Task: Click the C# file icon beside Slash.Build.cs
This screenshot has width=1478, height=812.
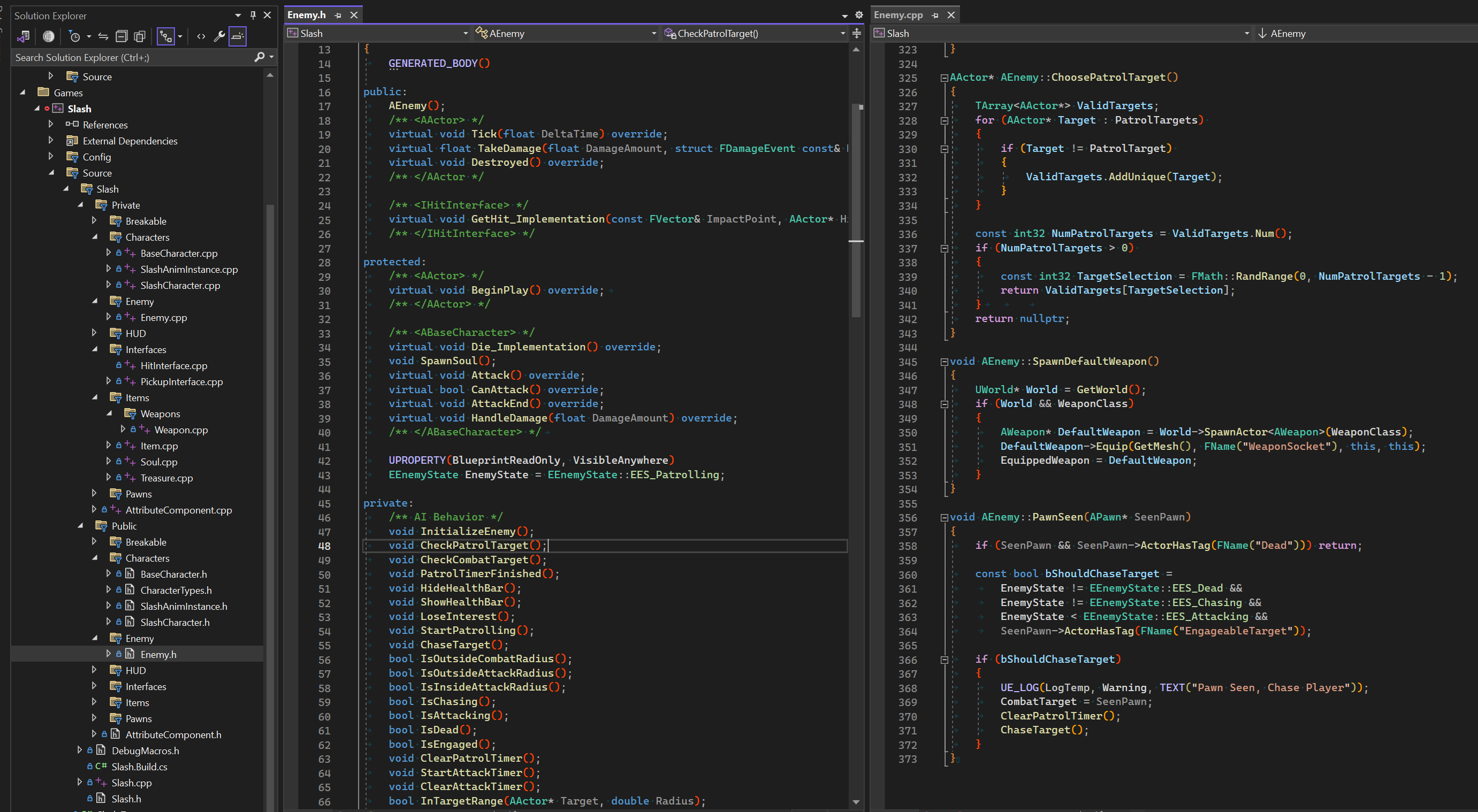Action: [102, 767]
